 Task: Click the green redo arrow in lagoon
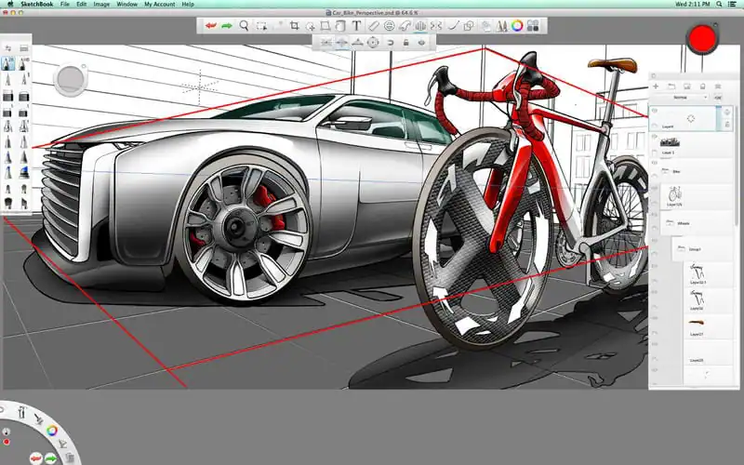tap(50, 458)
